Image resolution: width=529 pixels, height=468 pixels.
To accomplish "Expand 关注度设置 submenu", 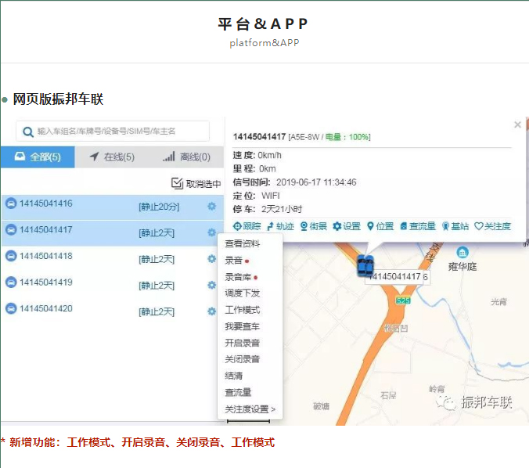I will tap(250, 409).
